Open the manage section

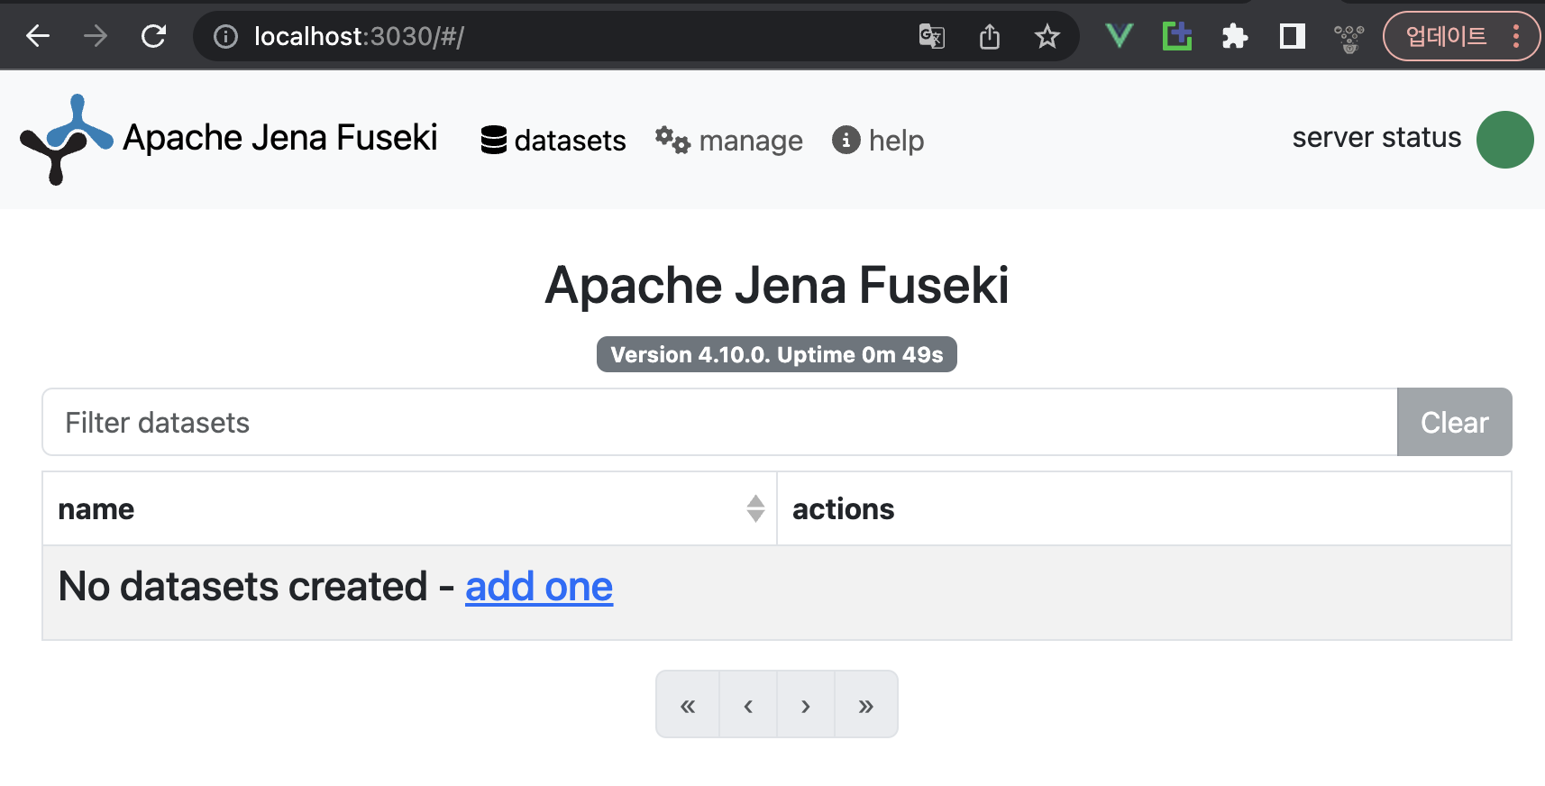tap(729, 141)
